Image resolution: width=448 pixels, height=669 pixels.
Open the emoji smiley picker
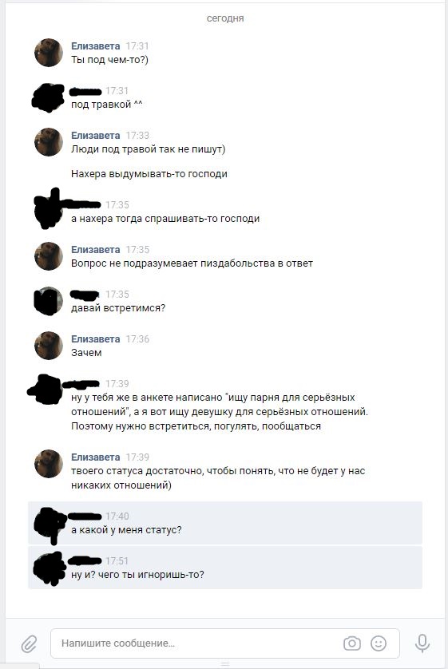378,643
